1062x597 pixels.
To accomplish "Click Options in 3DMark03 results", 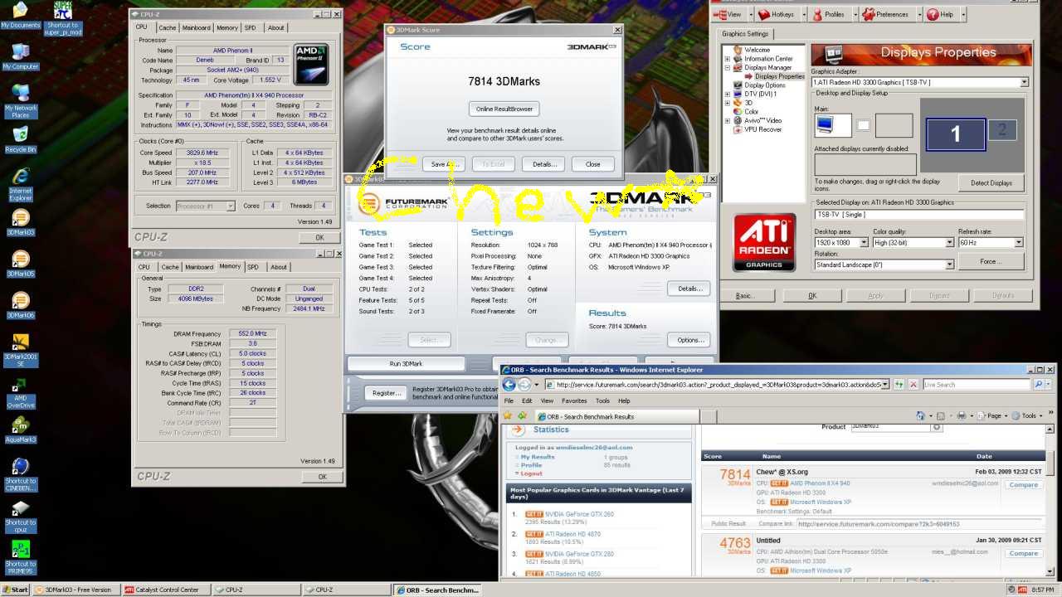I will 690,340.
